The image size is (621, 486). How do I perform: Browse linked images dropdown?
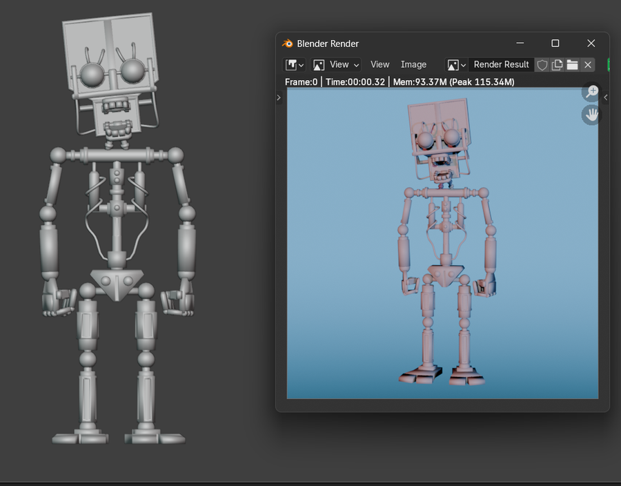tap(456, 65)
